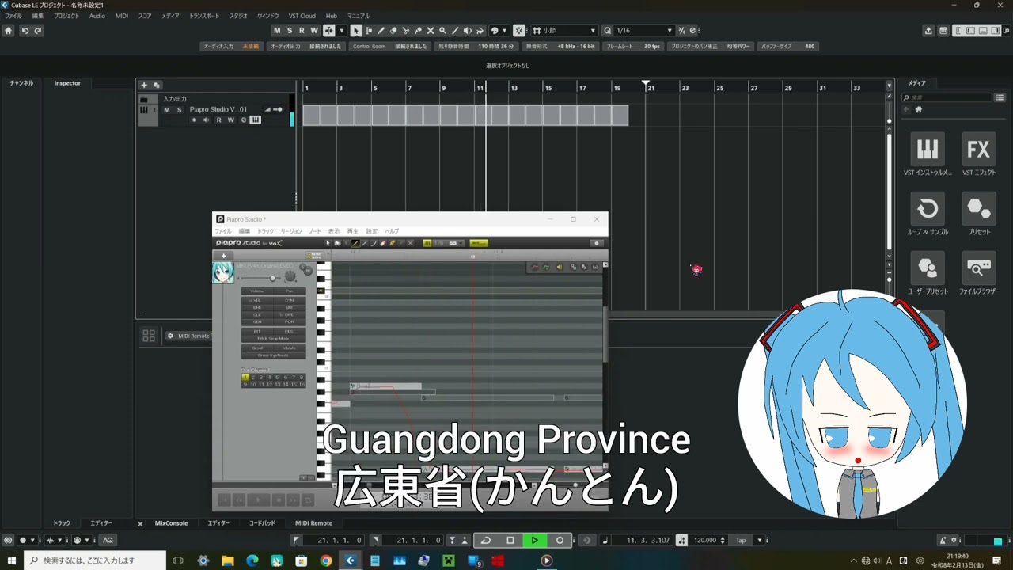
Task: Click Piapro Studio add track plus button
Action: pos(224,256)
